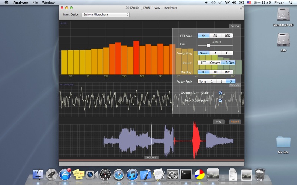Open Terminal from the Dock
The width and height of the screenshot is (297, 185).
186,174
